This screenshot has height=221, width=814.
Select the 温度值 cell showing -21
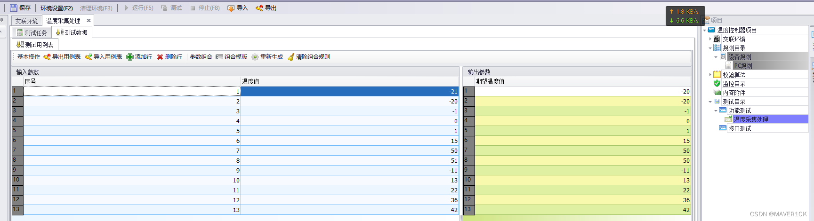(350, 91)
